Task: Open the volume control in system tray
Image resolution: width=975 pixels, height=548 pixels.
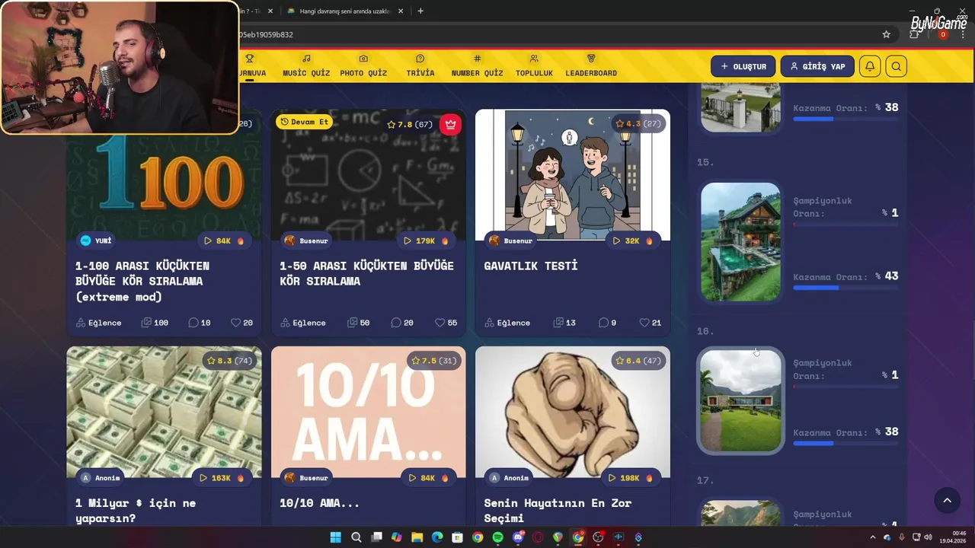Action: tap(928, 537)
